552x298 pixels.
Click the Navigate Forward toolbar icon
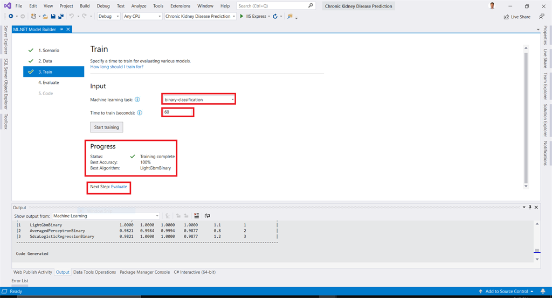(x=23, y=16)
